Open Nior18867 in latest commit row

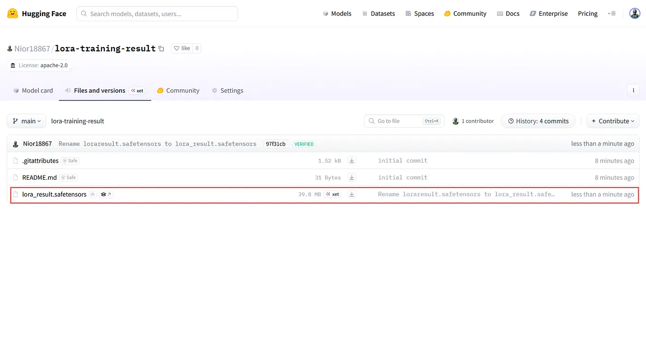pyautogui.click(x=37, y=144)
